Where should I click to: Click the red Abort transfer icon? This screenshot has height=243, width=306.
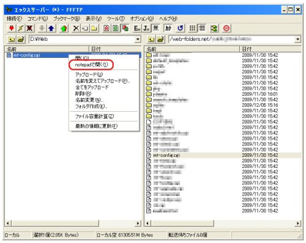pyautogui.click(x=226, y=28)
